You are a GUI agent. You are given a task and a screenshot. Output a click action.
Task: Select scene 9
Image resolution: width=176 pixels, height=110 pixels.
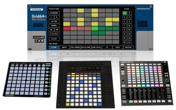click(x=125, y=30)
